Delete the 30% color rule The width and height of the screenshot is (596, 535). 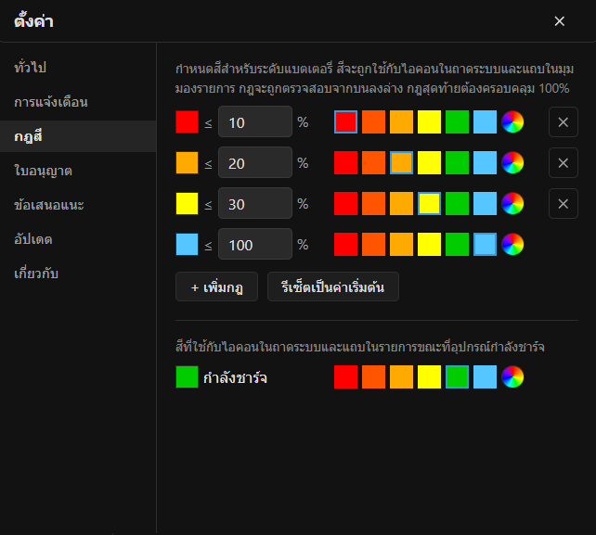564,203
